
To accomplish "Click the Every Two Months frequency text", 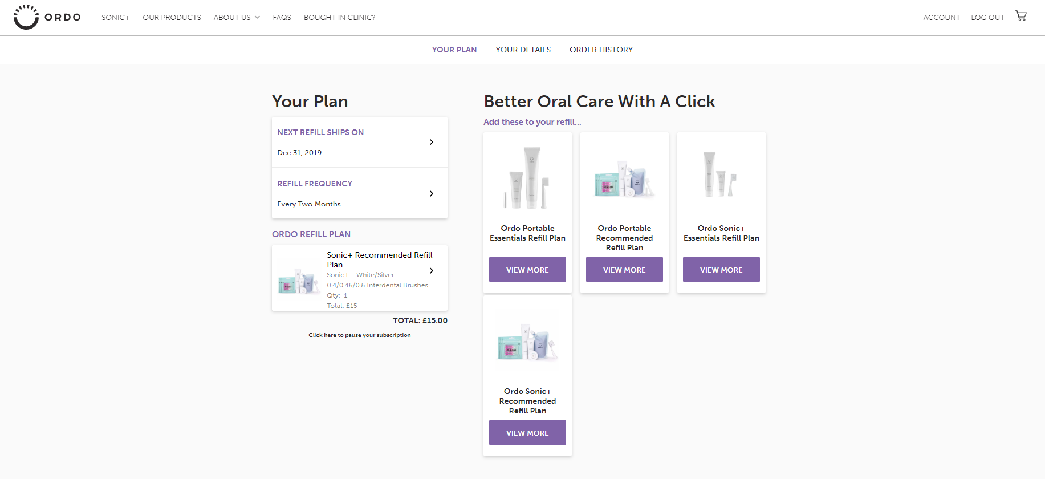I will click(309, 204).
